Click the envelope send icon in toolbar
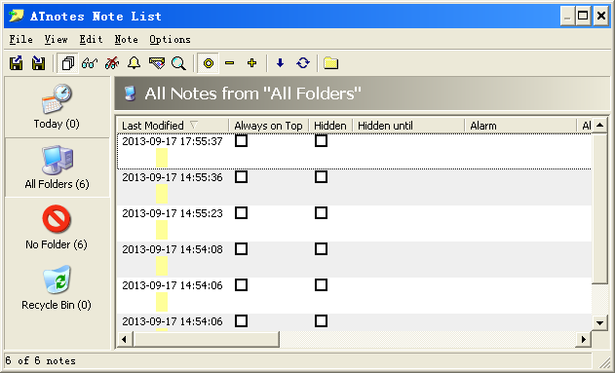The width and height of the screenshot is (615, 373). [157, 63]
